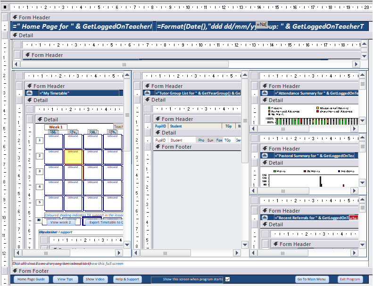
Task: Click the blue Incidents legend marker
Action: [x=339, y=171]
